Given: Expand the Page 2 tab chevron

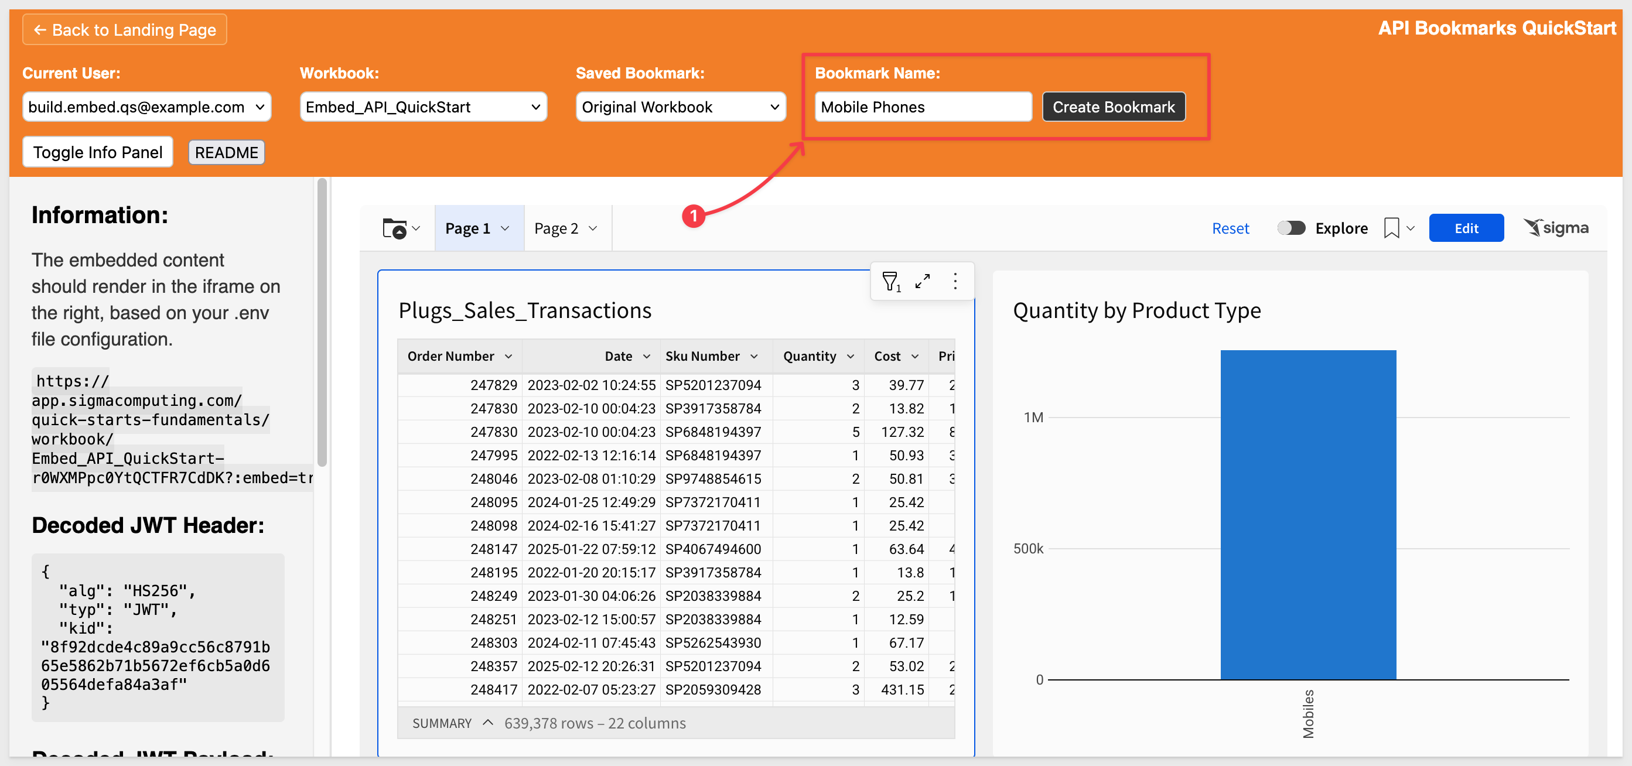Looking at the screenshot, I should pyautogui.click(x=593, y=229).
